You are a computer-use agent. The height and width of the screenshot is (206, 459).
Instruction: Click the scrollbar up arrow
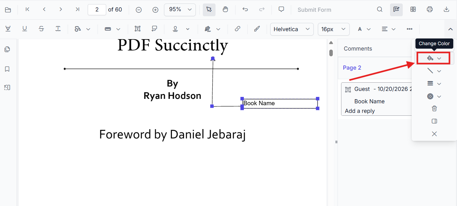tap(331, 43)
